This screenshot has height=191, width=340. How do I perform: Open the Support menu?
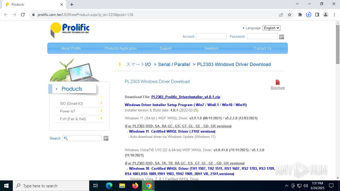coord(165,48)
